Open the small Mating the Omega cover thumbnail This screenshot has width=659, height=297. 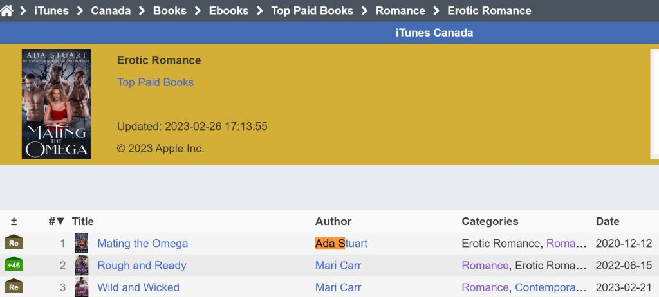[x=82, y=243]
